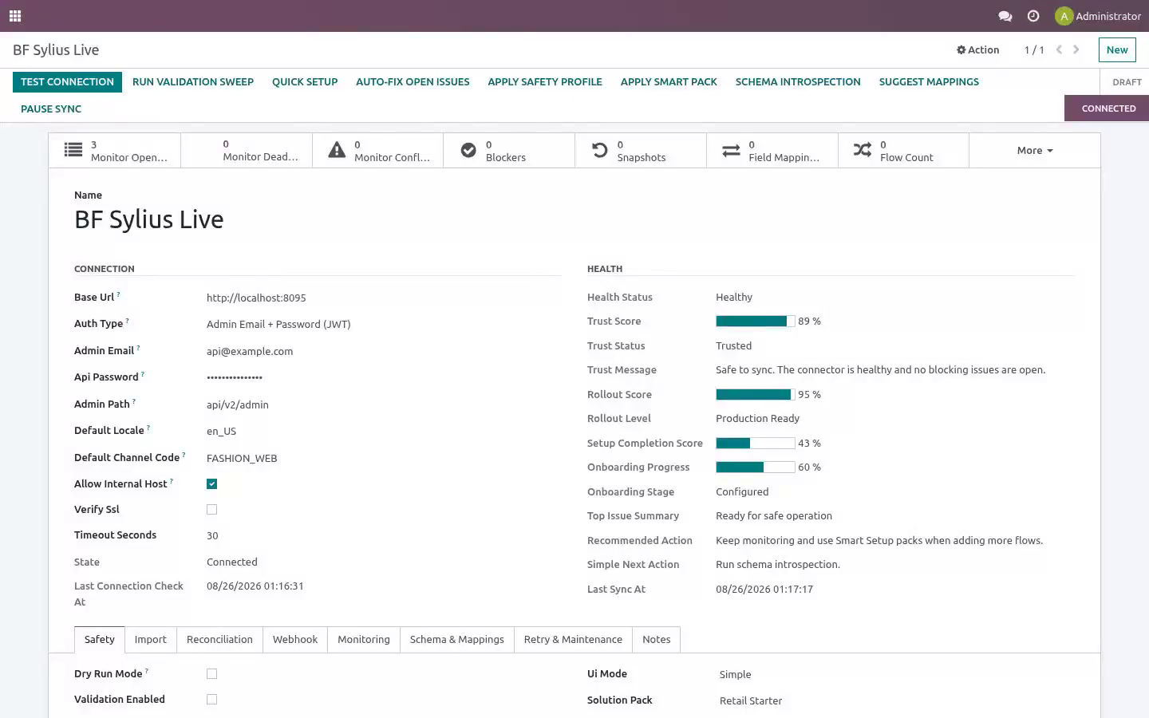Switch to the Schema & Mappings tab
This screenshot has height=718, width=1149.
tap(457, 639)
